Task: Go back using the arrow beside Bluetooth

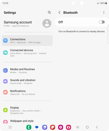Action: click(60, 12)
